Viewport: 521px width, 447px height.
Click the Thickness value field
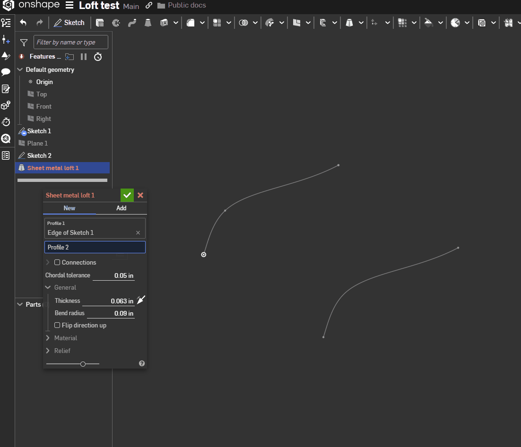pos(108,301)
